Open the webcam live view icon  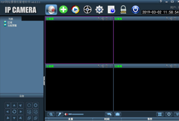click(51, 9)
